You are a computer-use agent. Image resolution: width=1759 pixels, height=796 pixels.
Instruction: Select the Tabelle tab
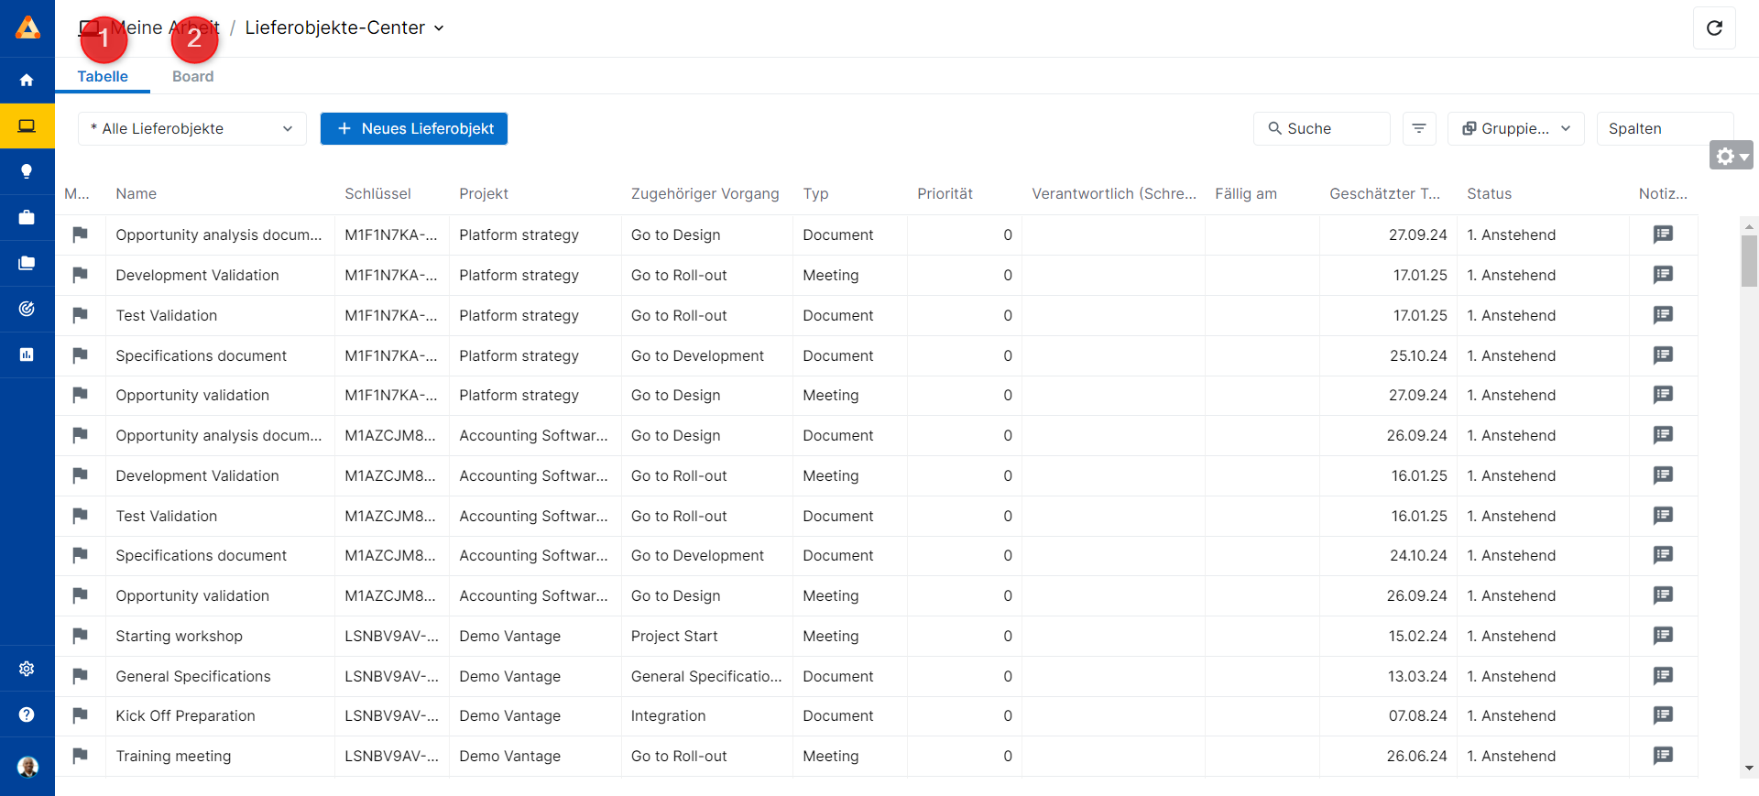103,77
